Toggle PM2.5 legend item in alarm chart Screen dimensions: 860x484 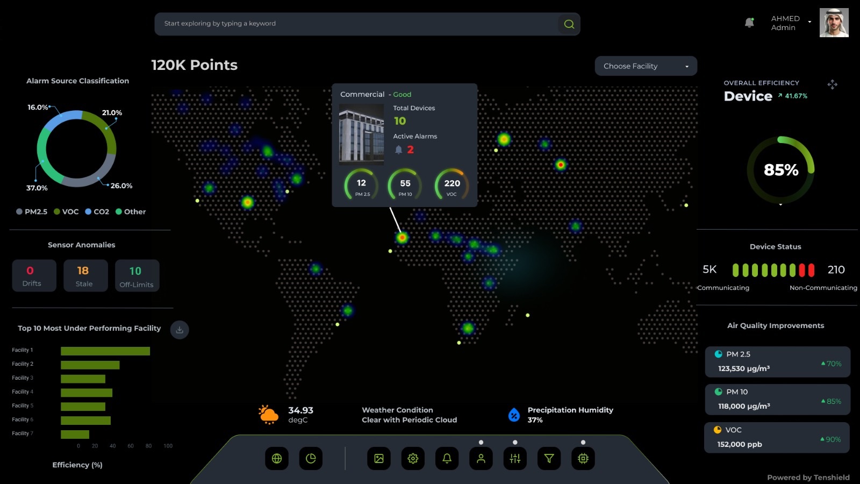[x=32, y=212]
